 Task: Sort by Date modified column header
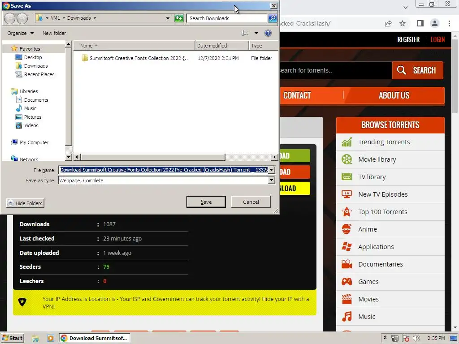[x=222, y=46]
